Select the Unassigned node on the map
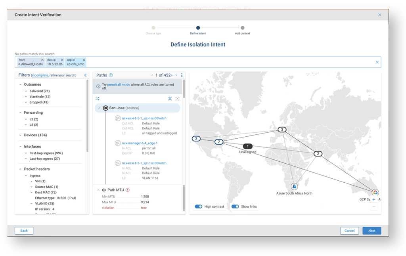 (248, 146)
